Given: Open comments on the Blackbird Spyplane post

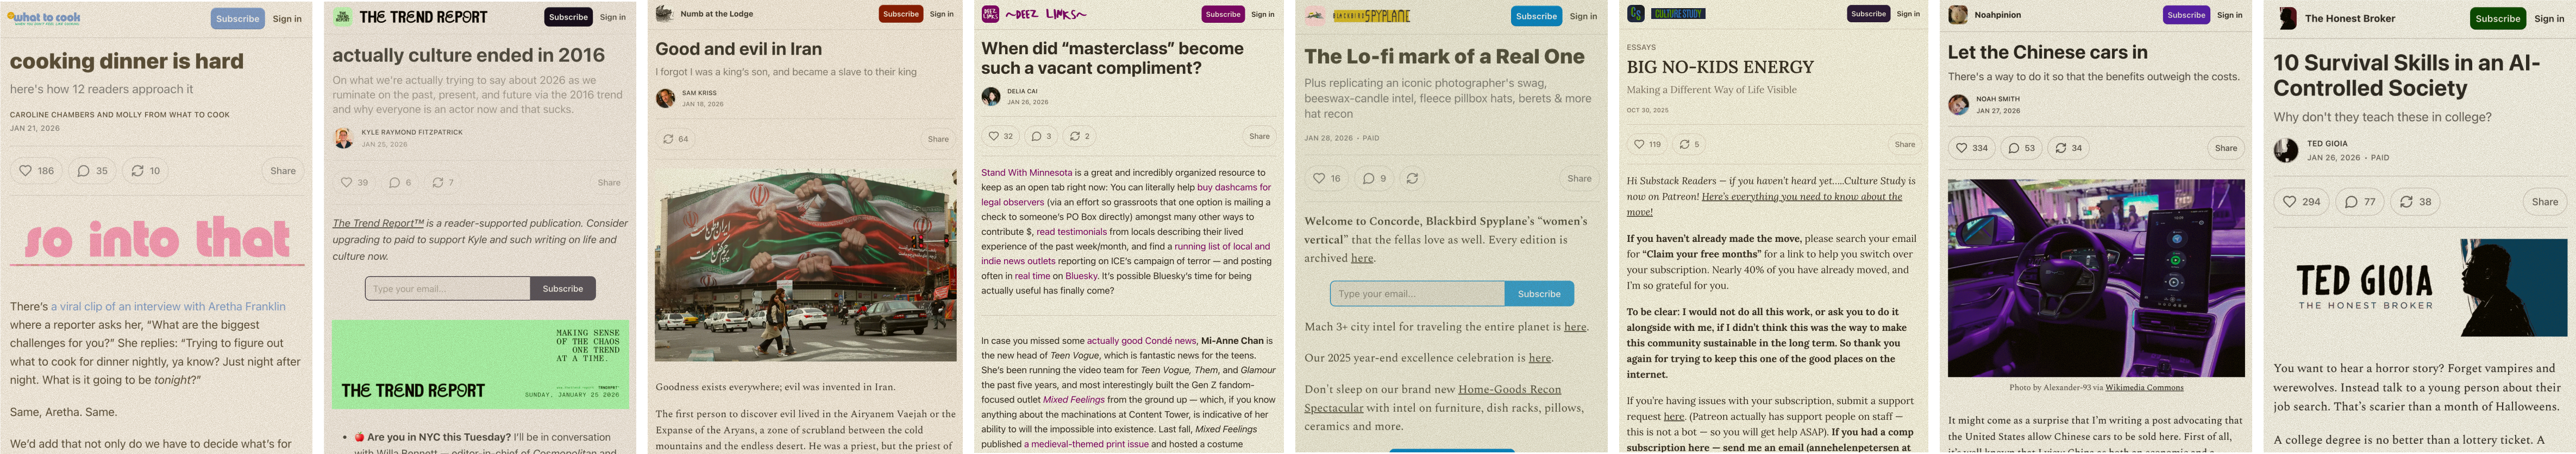Looking at the screenshot, I should (x=1375, y=178).
